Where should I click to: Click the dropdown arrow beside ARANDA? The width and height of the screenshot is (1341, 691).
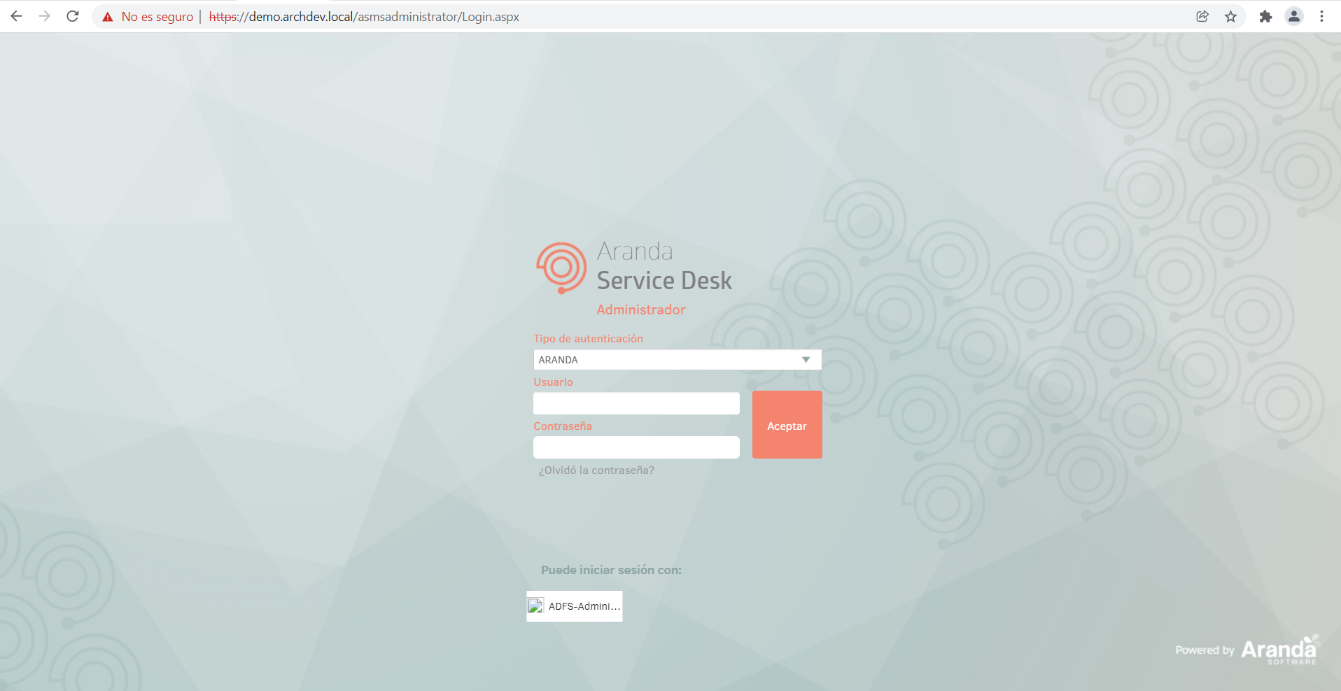pyautogui.click(x=806, y=360)
